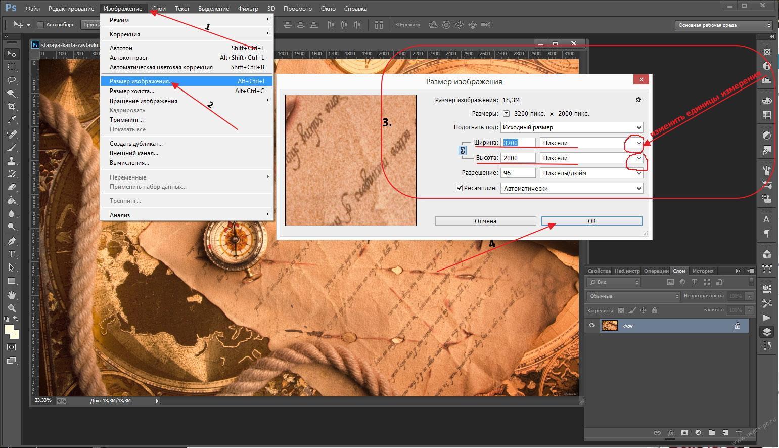Viewport: 779px width, 448px height.
Task: Choose Размер холста menu entry
Action: click(132, 91)
